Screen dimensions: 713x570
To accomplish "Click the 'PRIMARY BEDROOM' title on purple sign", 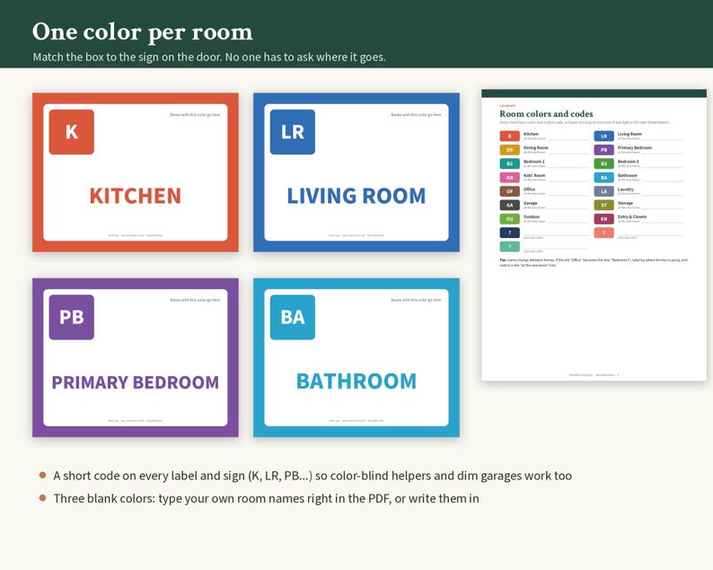I will [x=136, y=382].
